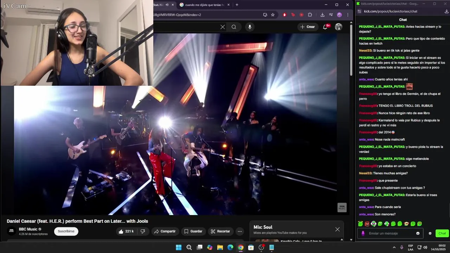Open Chrome downloads
Screen dimensions: 450x253
[x=322, y=15]
